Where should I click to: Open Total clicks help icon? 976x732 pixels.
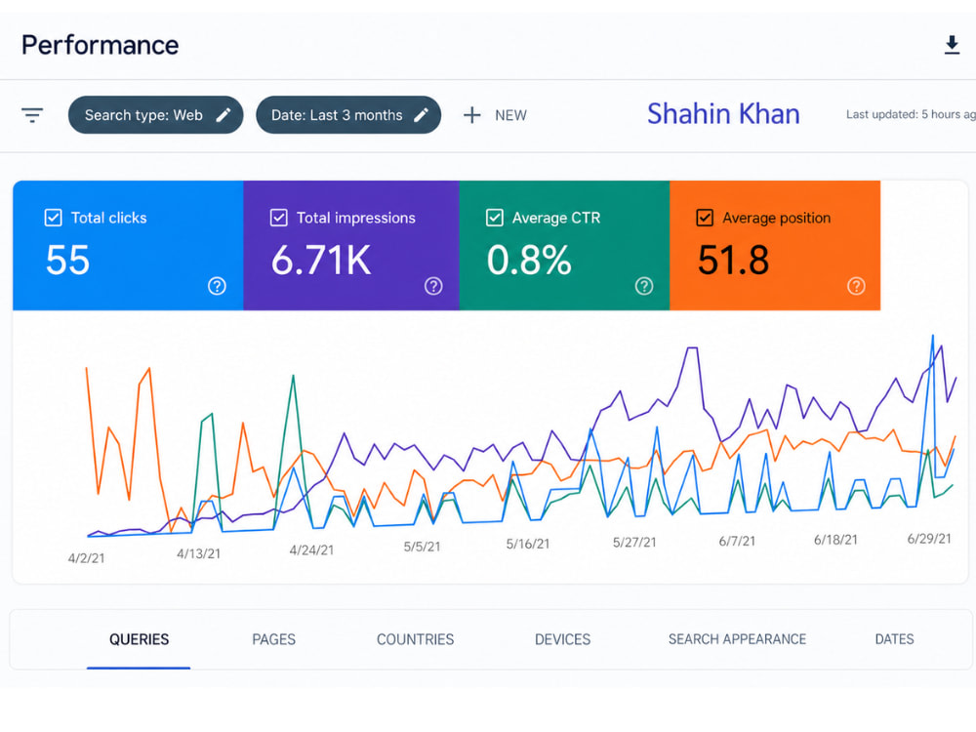point(217,286)
